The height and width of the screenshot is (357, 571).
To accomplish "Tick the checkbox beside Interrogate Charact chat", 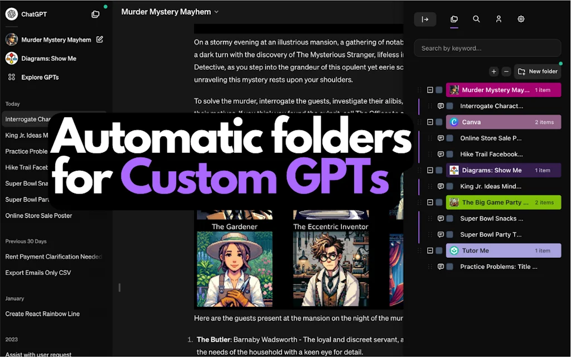I will point(449,106).
